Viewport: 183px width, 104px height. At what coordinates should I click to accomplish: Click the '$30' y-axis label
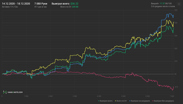click(176, 36)
